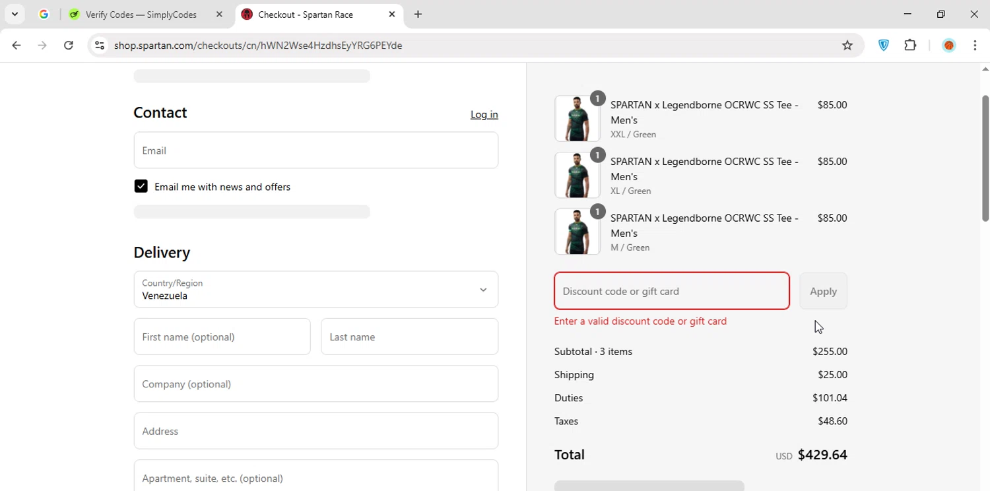Click the browser back arrow
This screenshot has width=990, height=491.
pyautogui.click(x=16, y=46)
